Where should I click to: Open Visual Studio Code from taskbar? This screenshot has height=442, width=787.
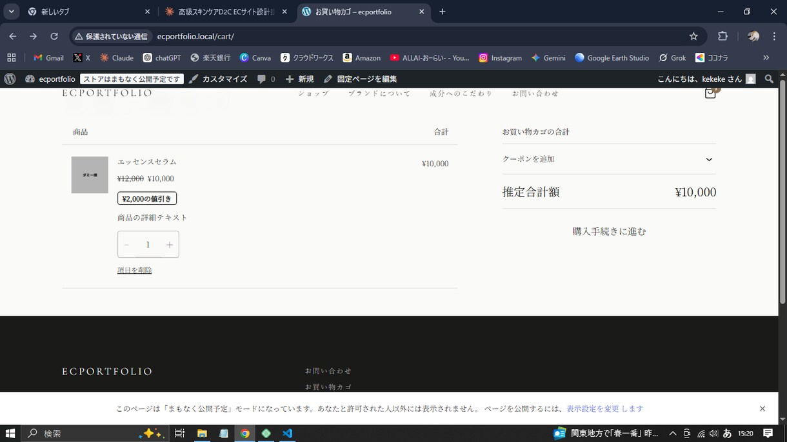click(288, 433)
